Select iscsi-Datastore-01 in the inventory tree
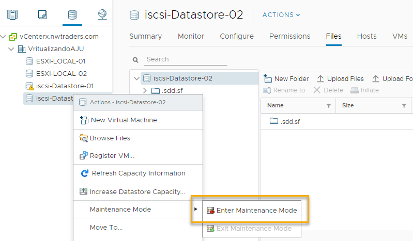 [x=64, y=86]
